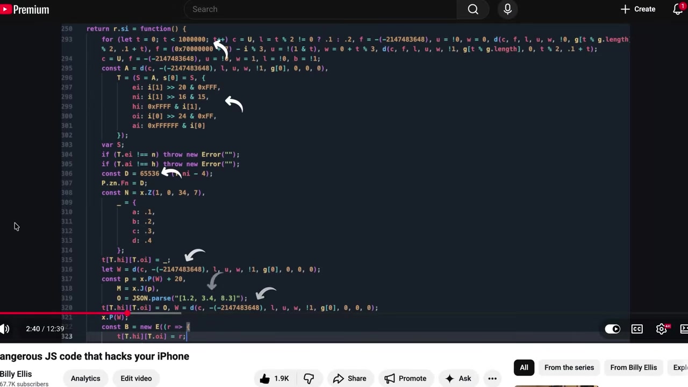Screen dimensions: 688x387
Task: Click the 67.7K subscribers text
Action: click(24, 384)
